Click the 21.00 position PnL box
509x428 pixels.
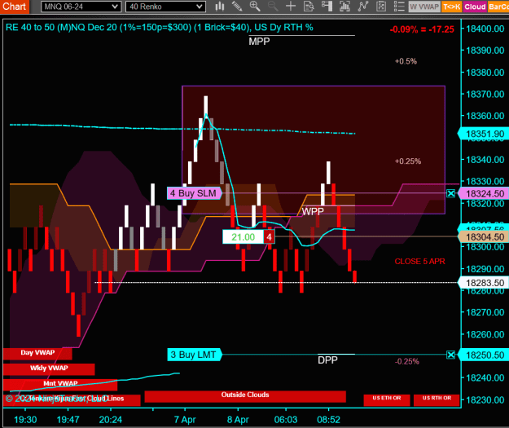point(243,237)
